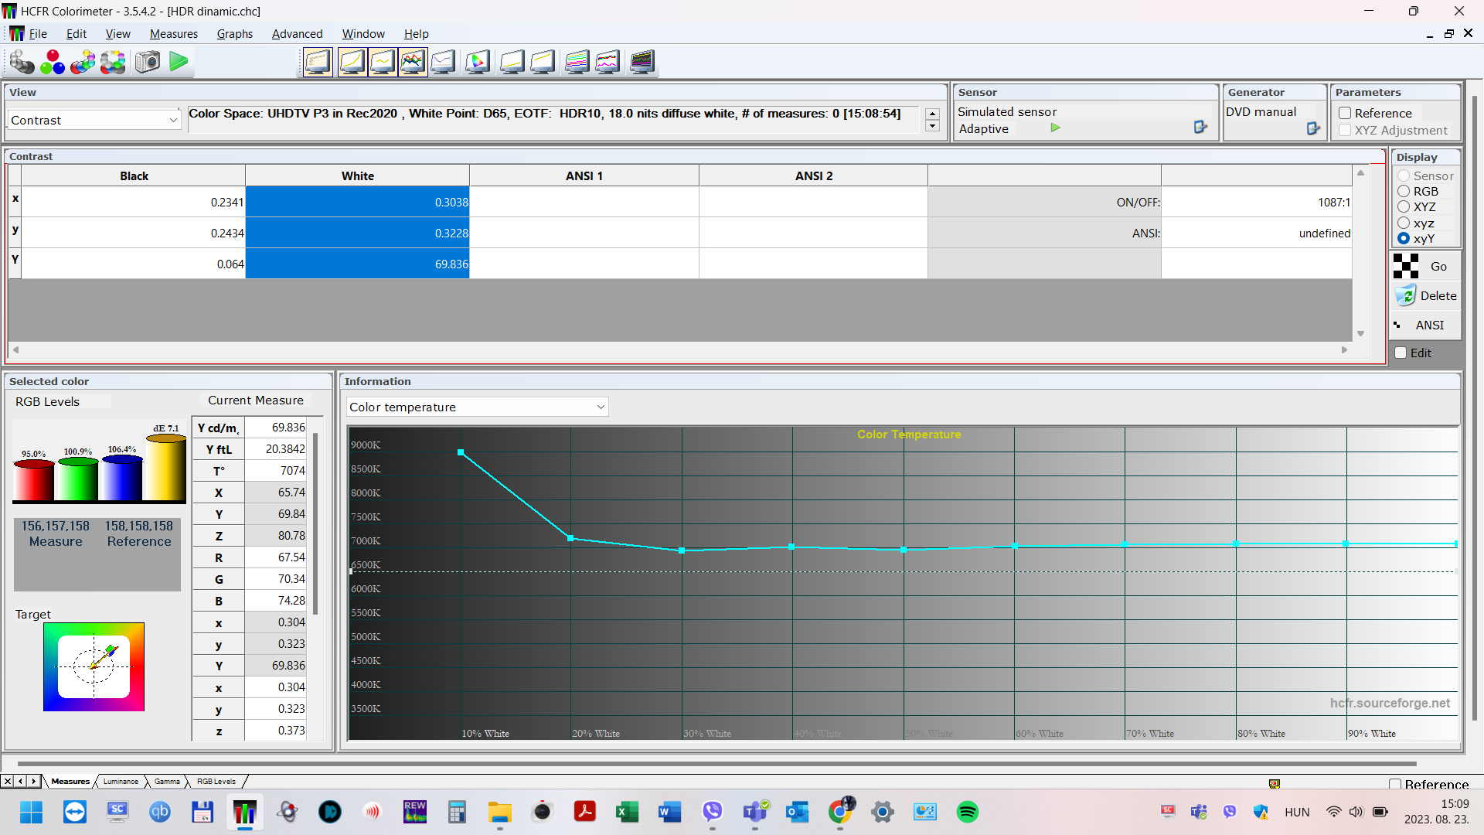This screenshot has width=1484, height=835.
Task: Click the Generator configure icon
Action: [1313, 128]
